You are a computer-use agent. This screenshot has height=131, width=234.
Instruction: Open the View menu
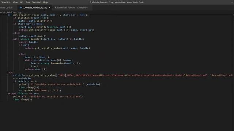(15, 2)
